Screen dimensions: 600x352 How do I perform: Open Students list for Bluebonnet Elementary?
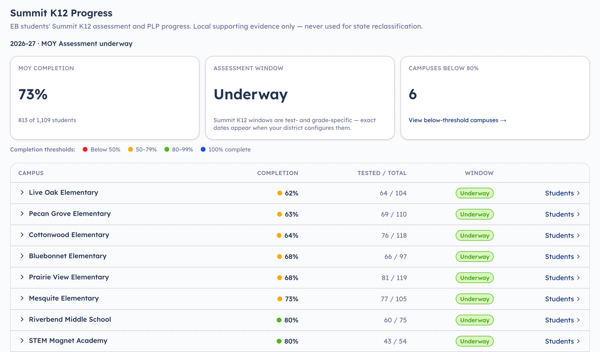(x=562, y=257)
